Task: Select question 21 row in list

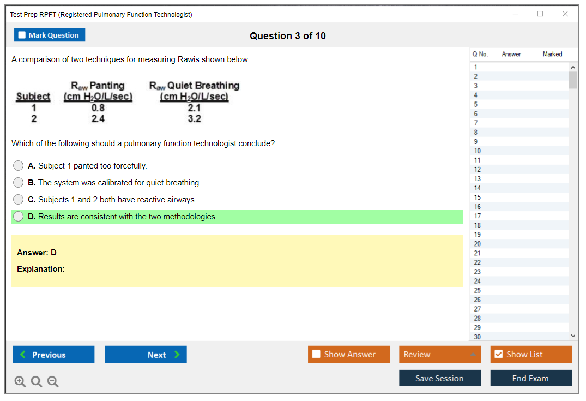Action: (x=478, y=253)
